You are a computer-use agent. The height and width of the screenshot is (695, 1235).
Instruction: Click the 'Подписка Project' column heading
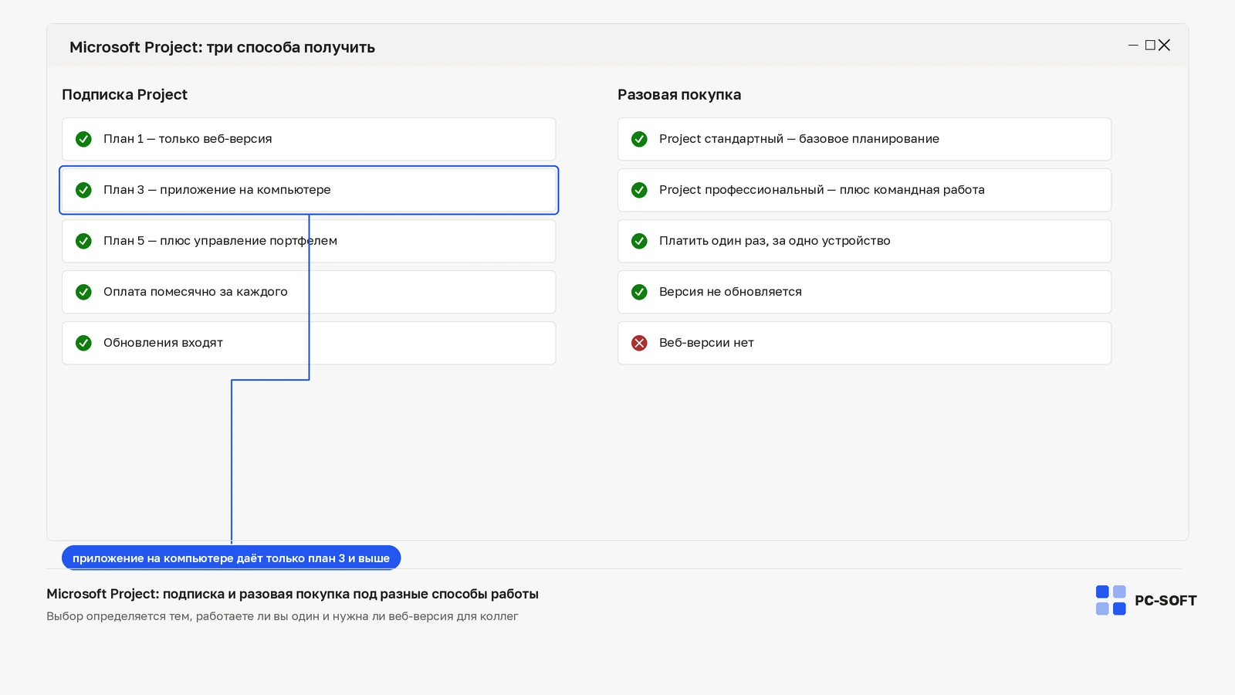click(x=124, y=95)
